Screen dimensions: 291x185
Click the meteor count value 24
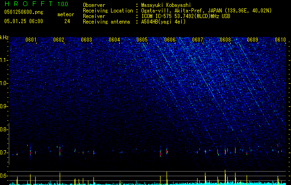pyautogui.click(x=67, y=21)
